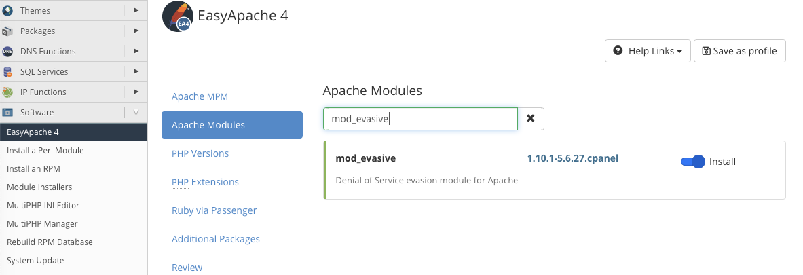Click the EasyApache 4 feather logo
The width and height of the screenshot is (803, 275).
tap(178, 16)
